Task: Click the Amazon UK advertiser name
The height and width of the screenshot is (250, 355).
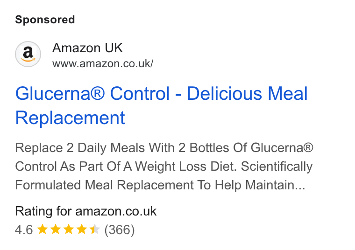Action: coord(87,48)
